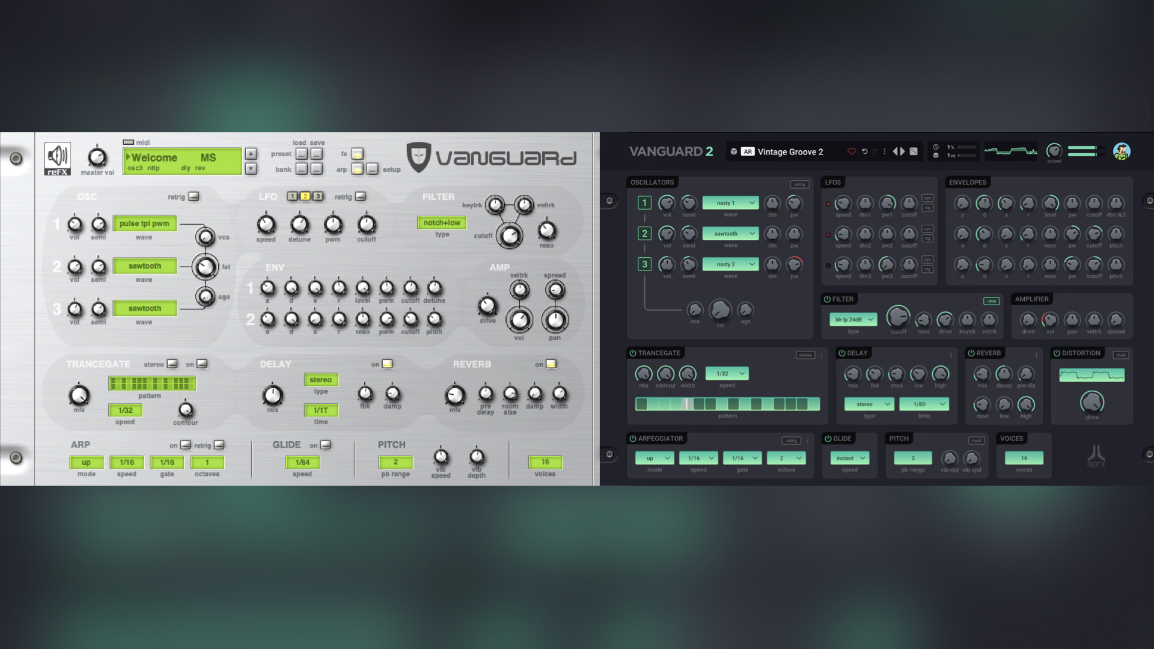The height and width of the screenshot is (649, 1154).
Task: Click preset up arrow in classic Vanguard
Action: tap(251, 154)
